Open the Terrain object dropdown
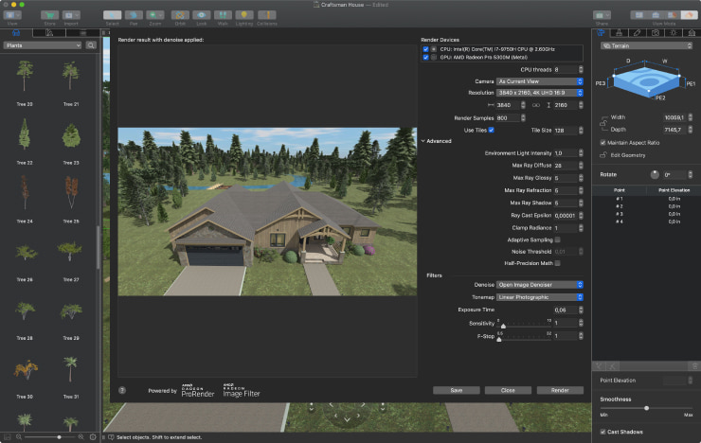Screen dimensions: 701x443 point(646,45)
